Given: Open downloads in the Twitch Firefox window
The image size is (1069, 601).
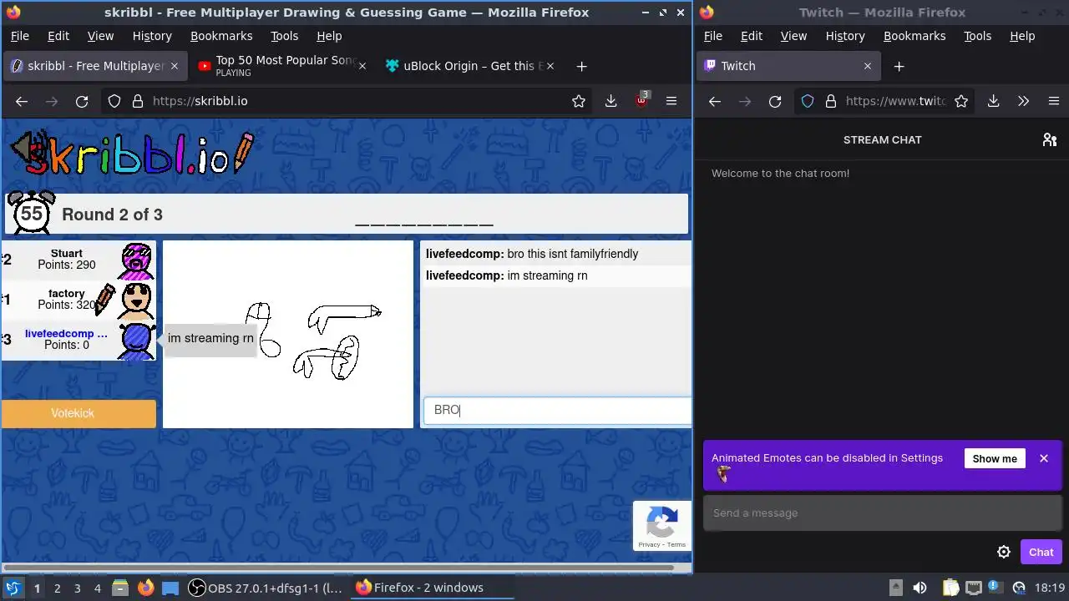Looking at the screenshot, I should point(993,101).
